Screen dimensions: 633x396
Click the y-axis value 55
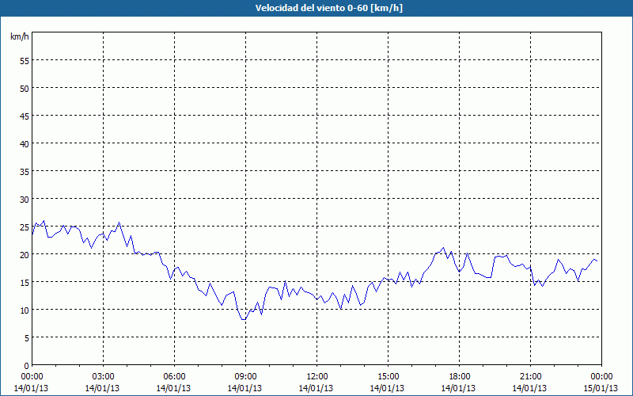(25, 62)
